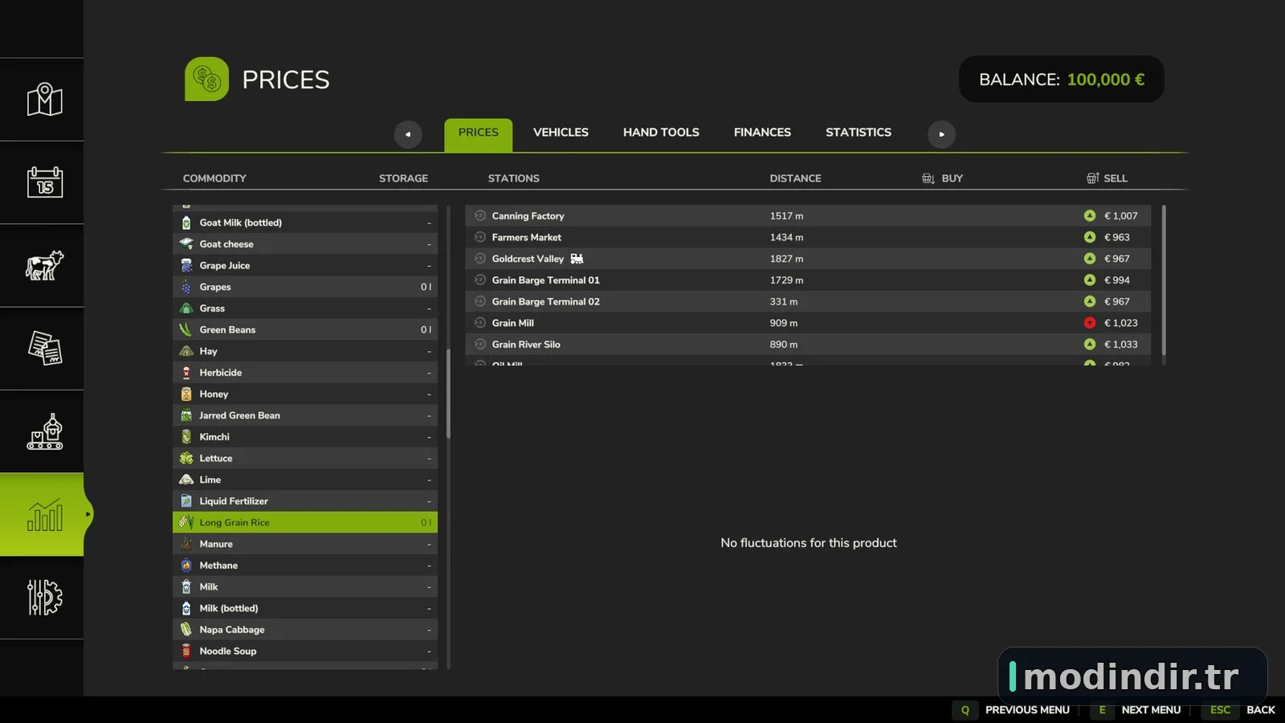Click the Herbicide commodity icon

[186, 373]
